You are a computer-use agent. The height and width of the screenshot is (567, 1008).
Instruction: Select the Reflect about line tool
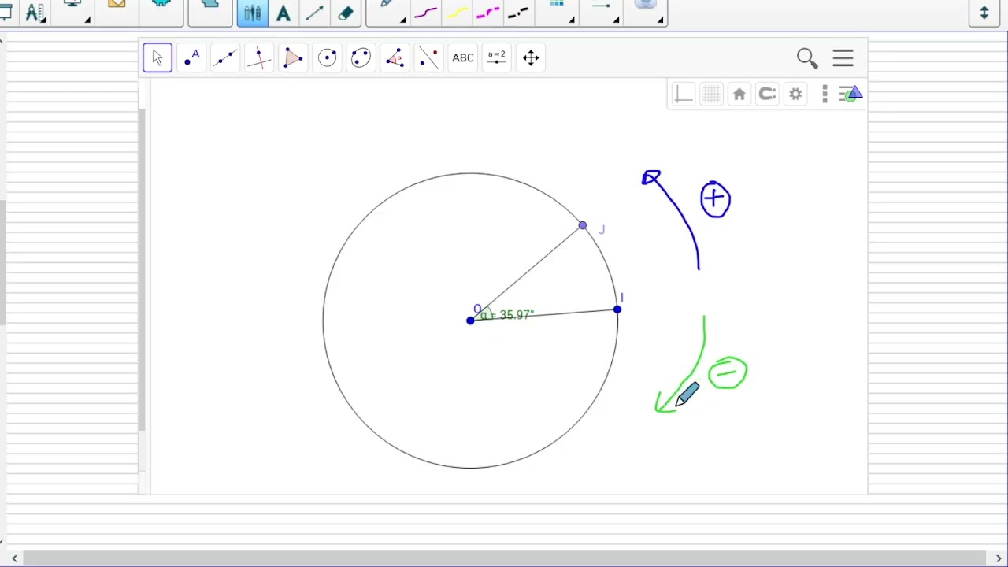coord(428,57)
